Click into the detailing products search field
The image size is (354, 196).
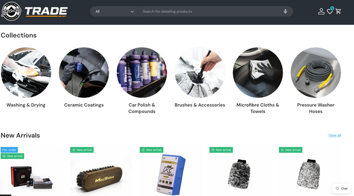point(210,11)
